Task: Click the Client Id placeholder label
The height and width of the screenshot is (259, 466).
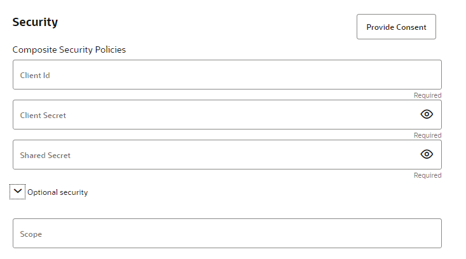Action: 35,75
